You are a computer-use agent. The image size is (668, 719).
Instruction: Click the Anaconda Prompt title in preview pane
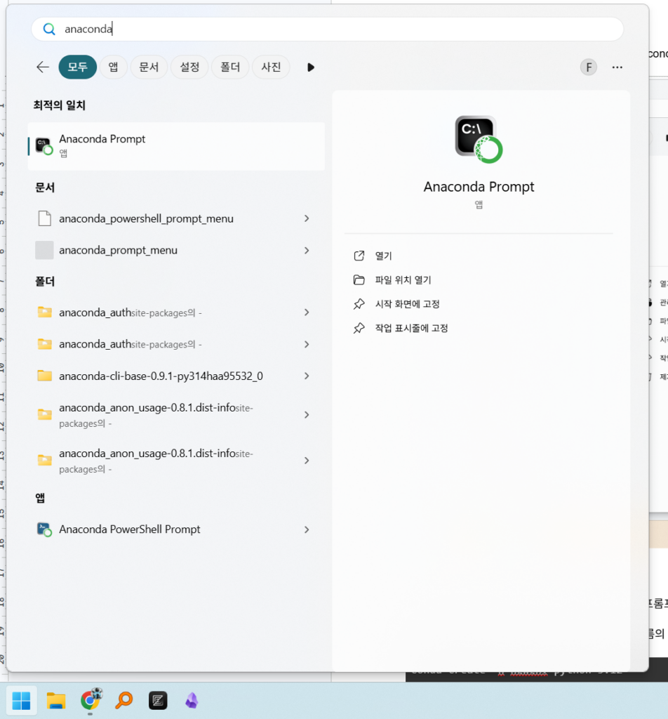click(479, 187)
